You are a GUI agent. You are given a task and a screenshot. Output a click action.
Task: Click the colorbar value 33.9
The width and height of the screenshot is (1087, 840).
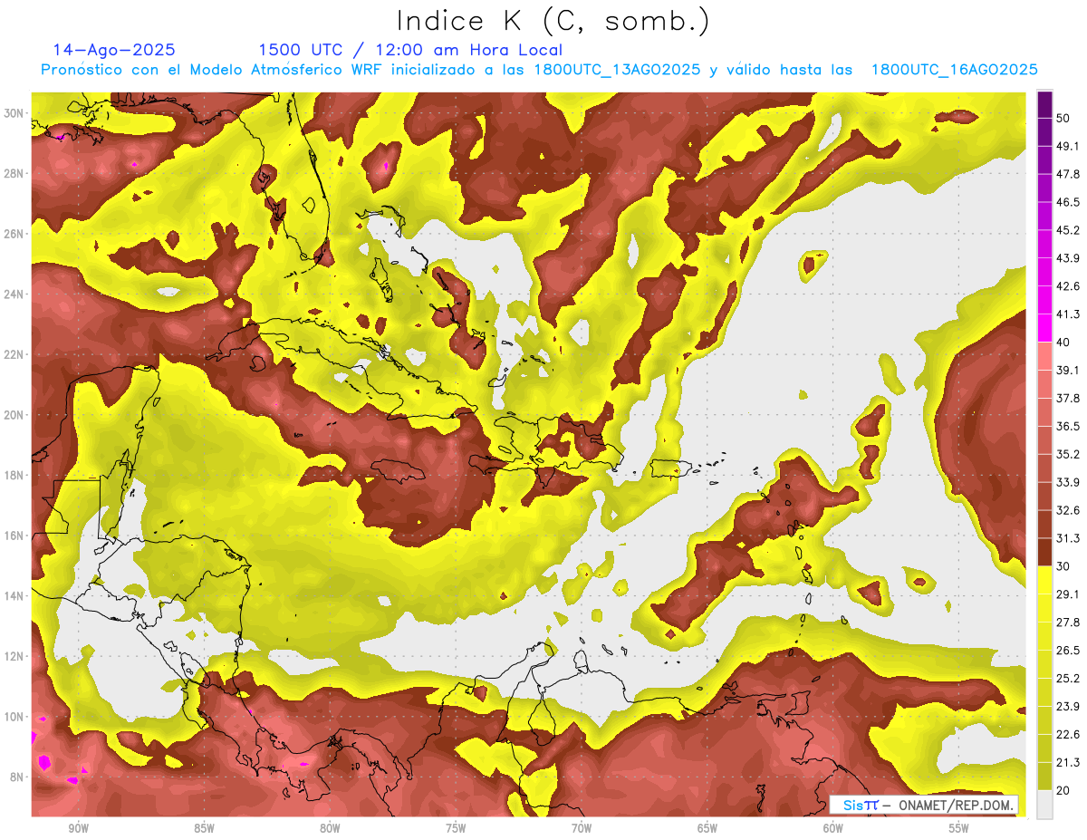click(x=1067, y=482)
